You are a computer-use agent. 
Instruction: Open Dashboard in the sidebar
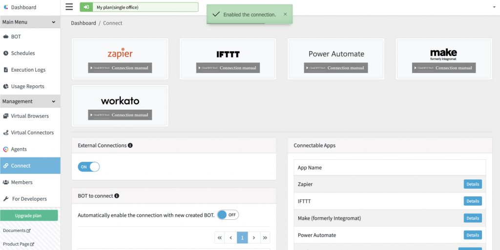pyautogui.click(x=30, y=7)
